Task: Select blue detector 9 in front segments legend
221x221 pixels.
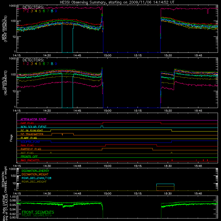Action: pos(56,11)
